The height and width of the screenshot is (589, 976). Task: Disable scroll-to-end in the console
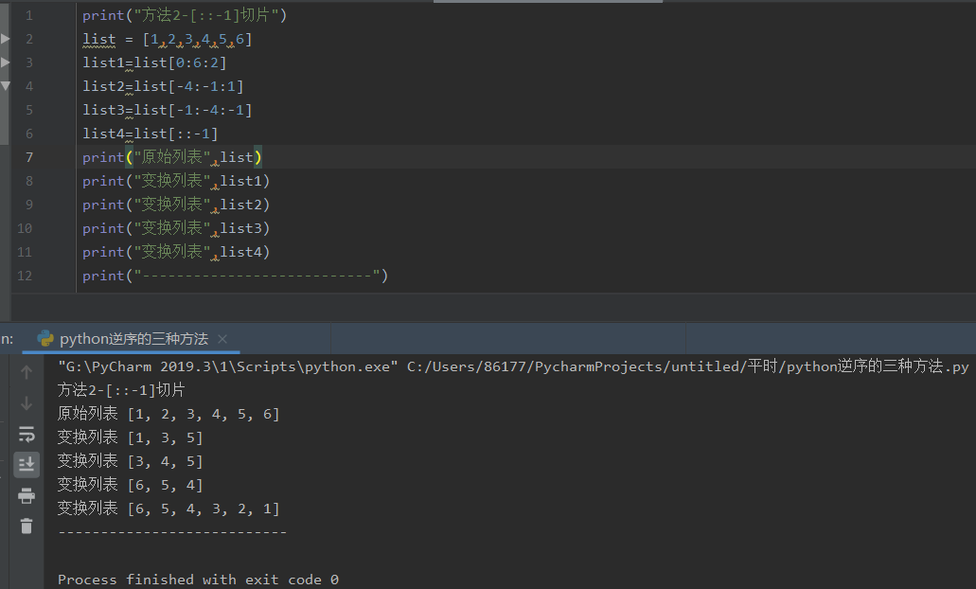27,464
